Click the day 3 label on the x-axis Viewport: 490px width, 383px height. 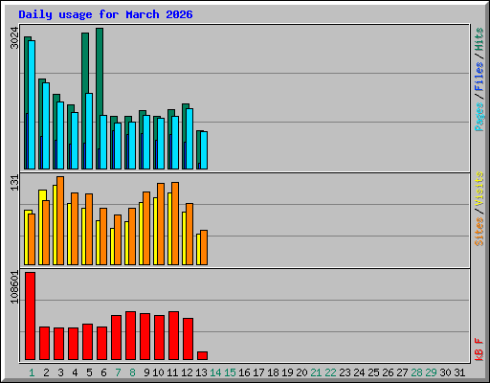(x=60, y=372)
